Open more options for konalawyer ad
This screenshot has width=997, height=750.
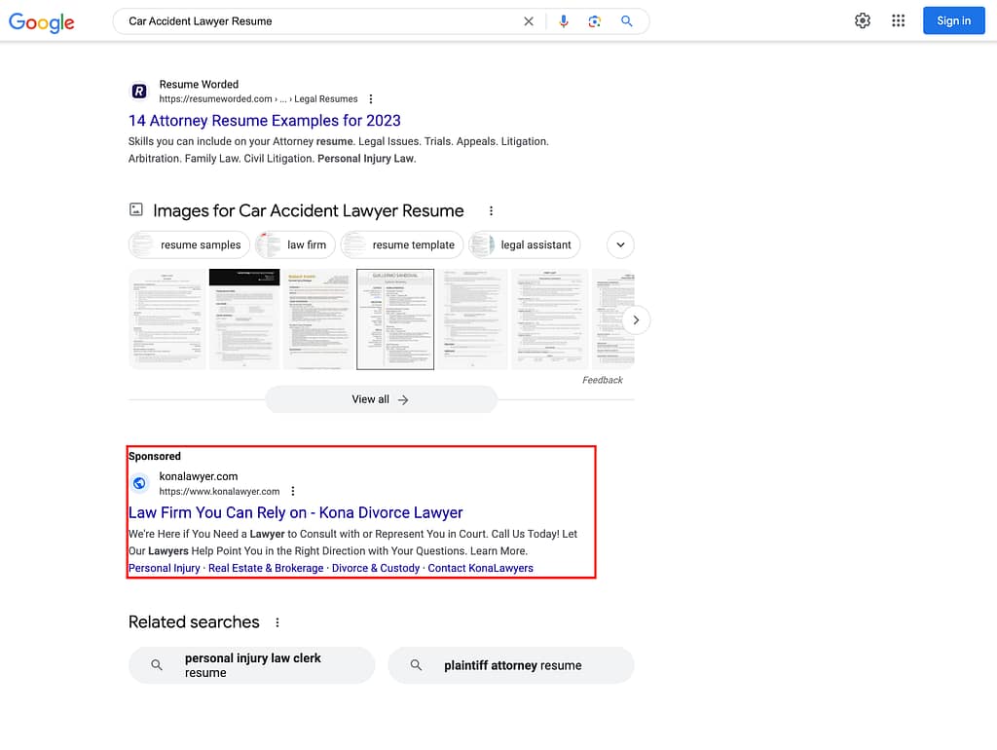click(x=293, y=491)
